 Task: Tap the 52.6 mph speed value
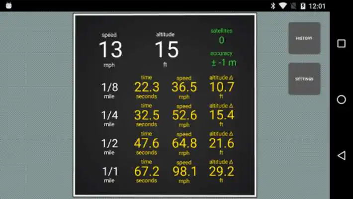coord(184,115)
